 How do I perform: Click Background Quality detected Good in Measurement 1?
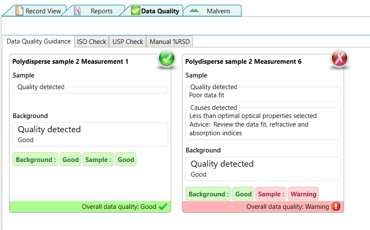click(x=90, y=134)
